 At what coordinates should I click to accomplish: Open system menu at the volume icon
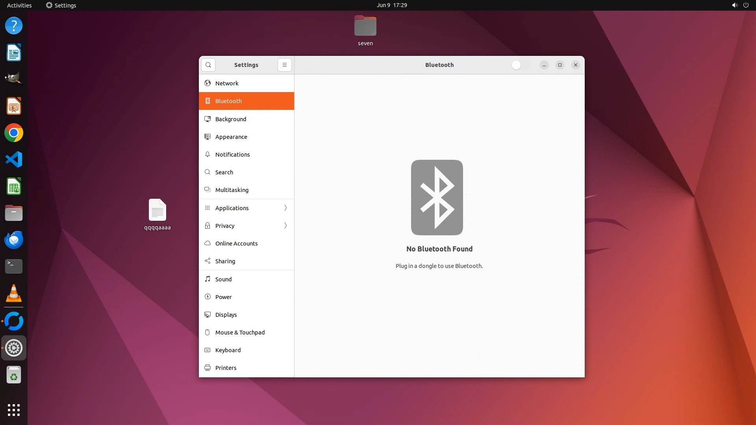tap(734, 5)
